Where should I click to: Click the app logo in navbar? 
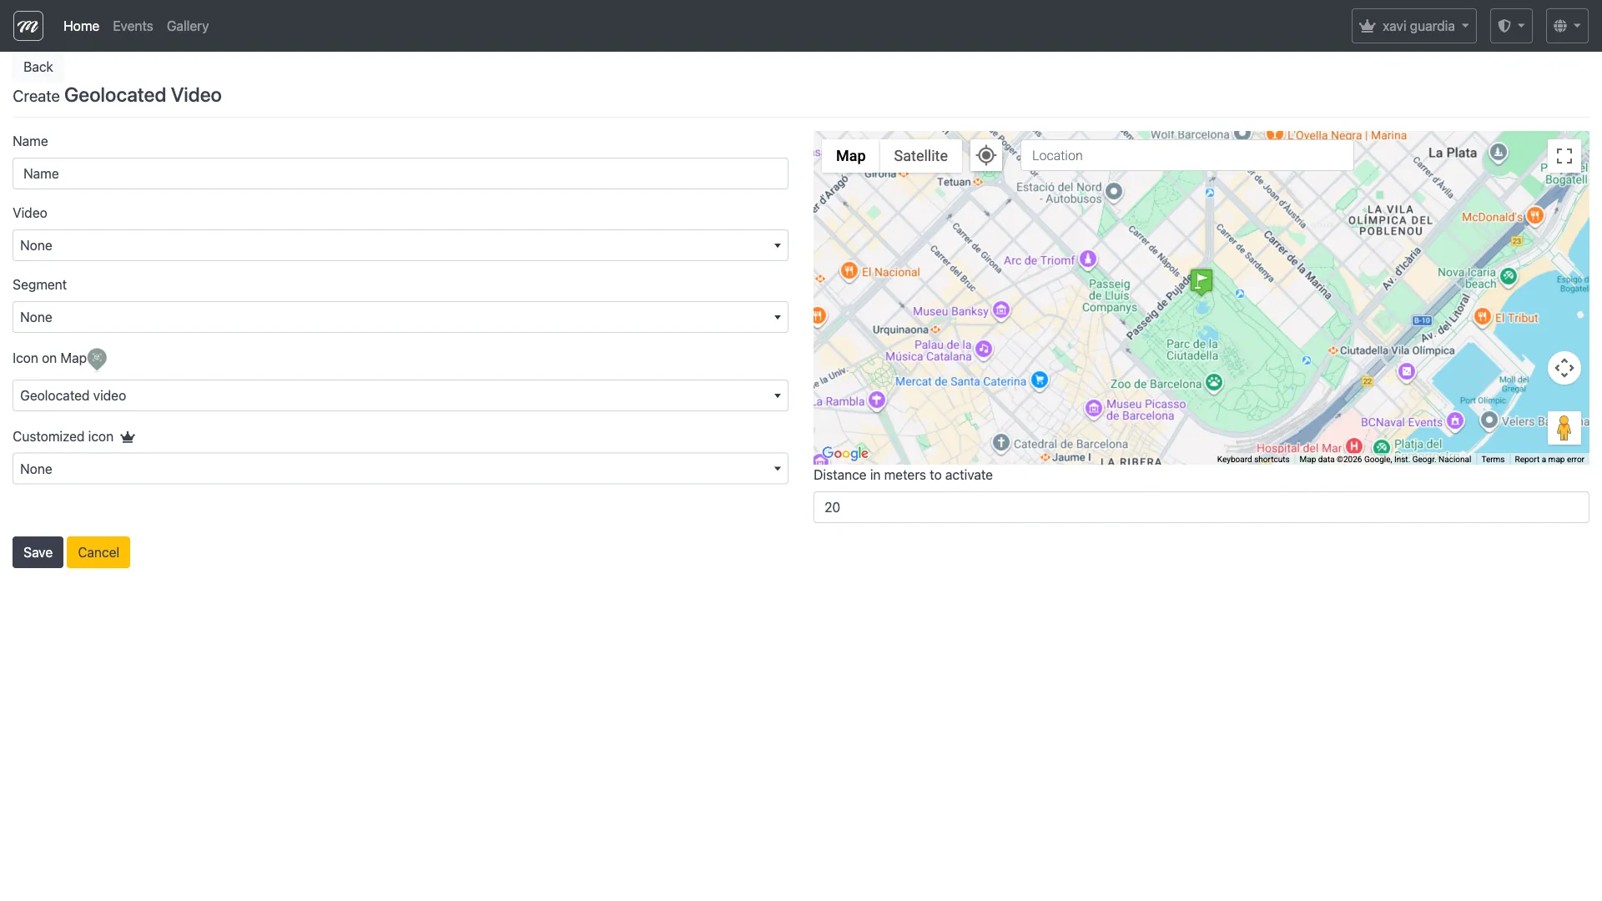click(28, 26)
